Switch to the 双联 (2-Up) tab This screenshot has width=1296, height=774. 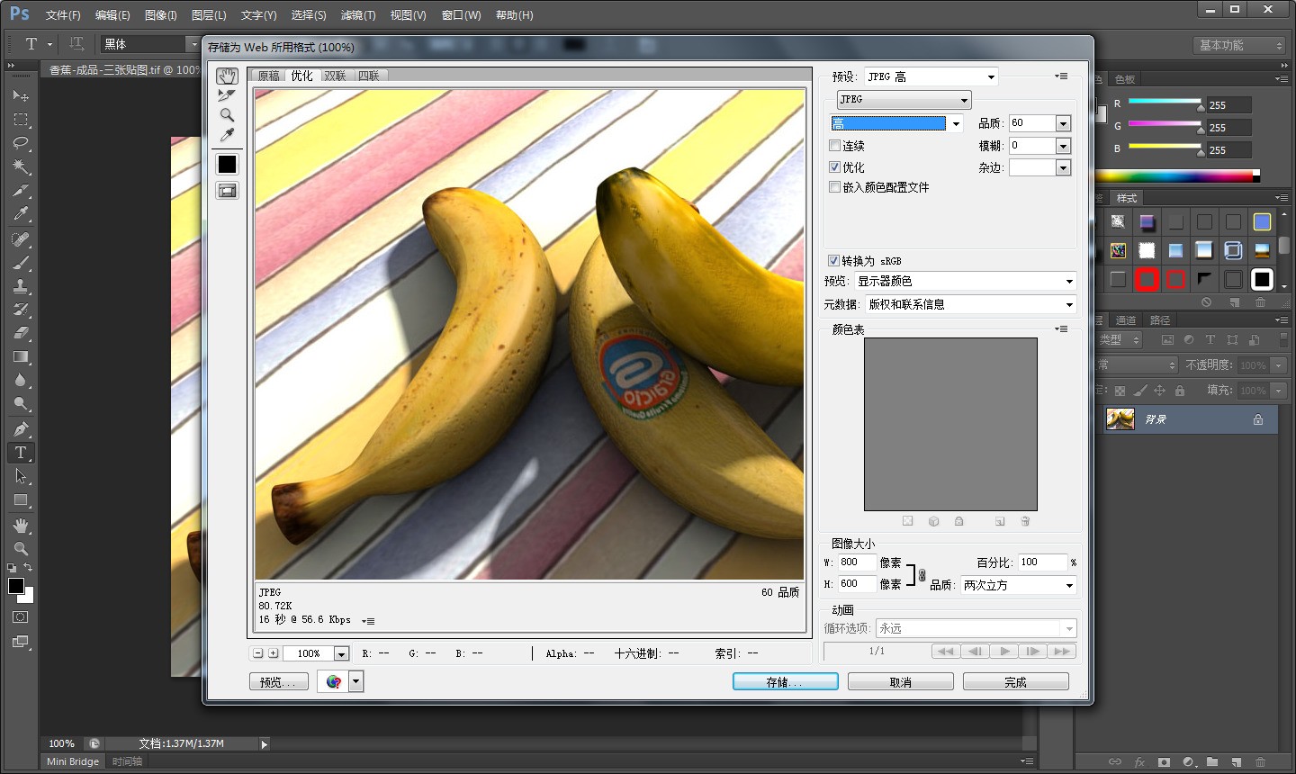click(x=336, y=76)
